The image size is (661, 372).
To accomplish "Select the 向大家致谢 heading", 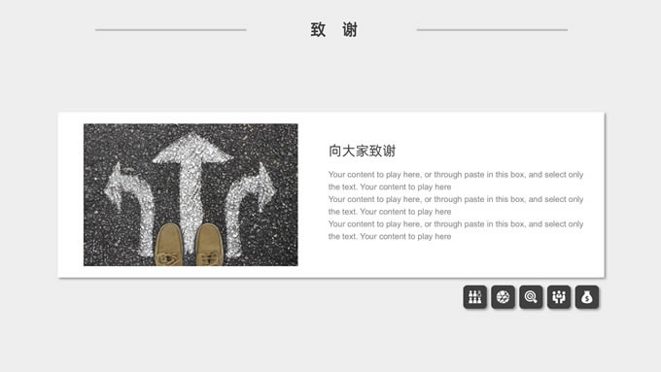I will (363, 151).
